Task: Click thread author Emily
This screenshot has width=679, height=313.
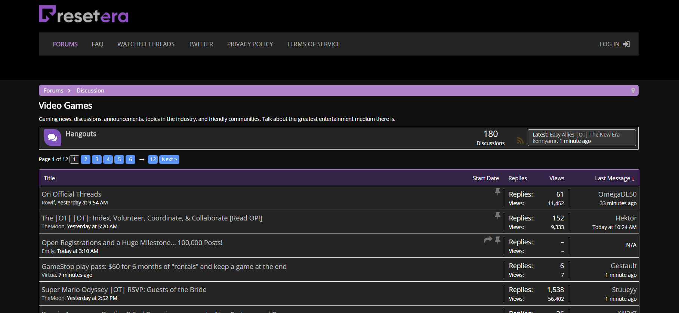Action: tap(48, 251)
